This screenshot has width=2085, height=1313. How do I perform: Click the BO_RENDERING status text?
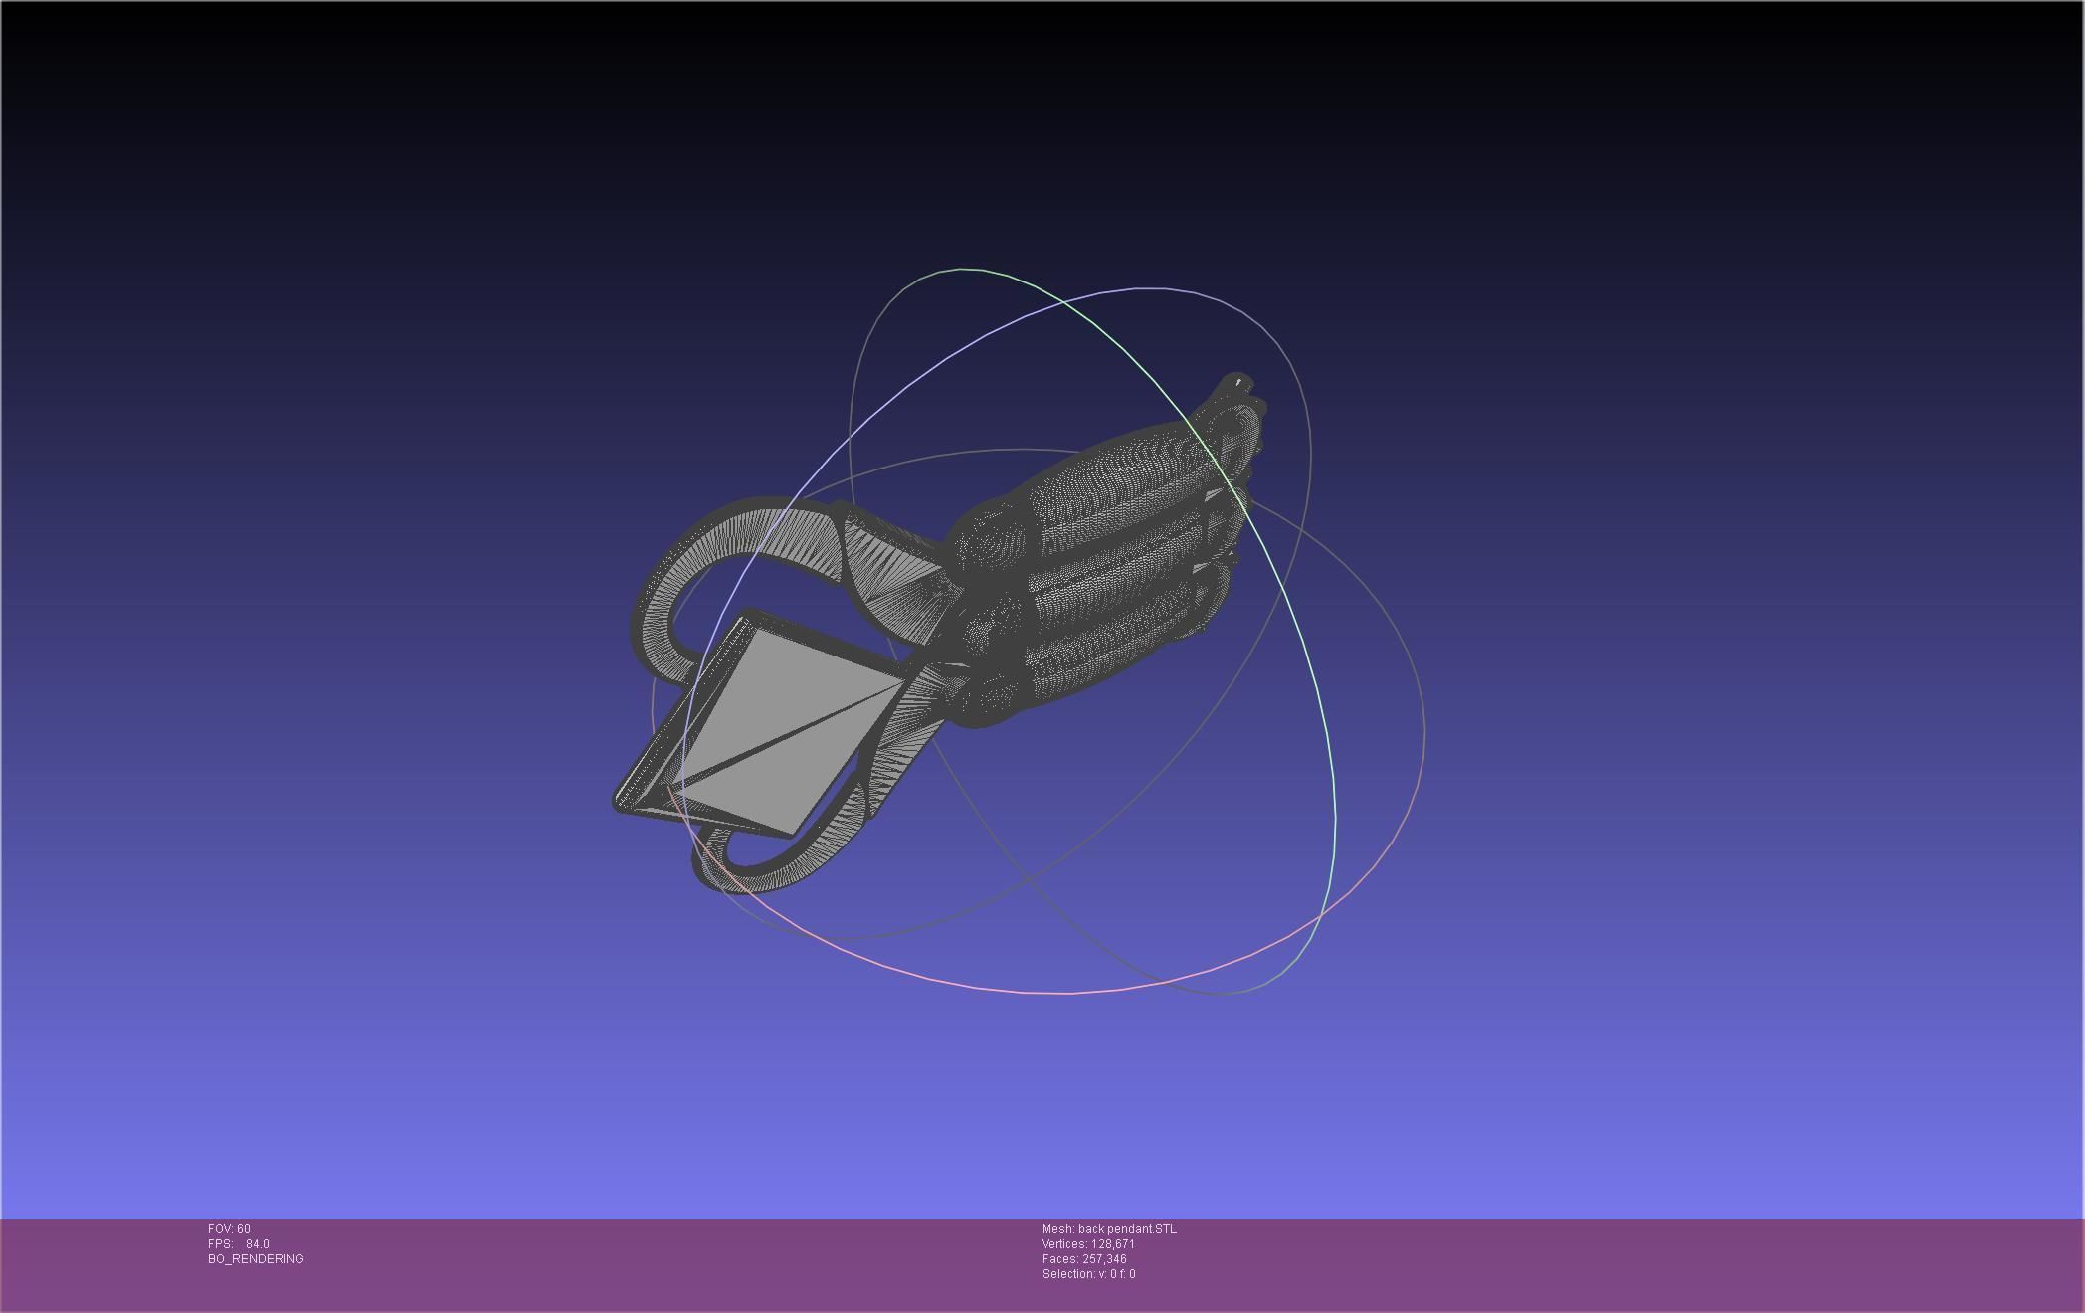(256, 1259)
